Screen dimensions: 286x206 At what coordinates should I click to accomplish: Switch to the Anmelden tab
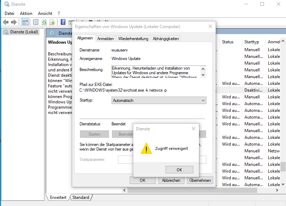[x=106, y=39]
